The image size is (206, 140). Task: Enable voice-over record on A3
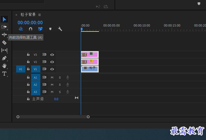68,92
